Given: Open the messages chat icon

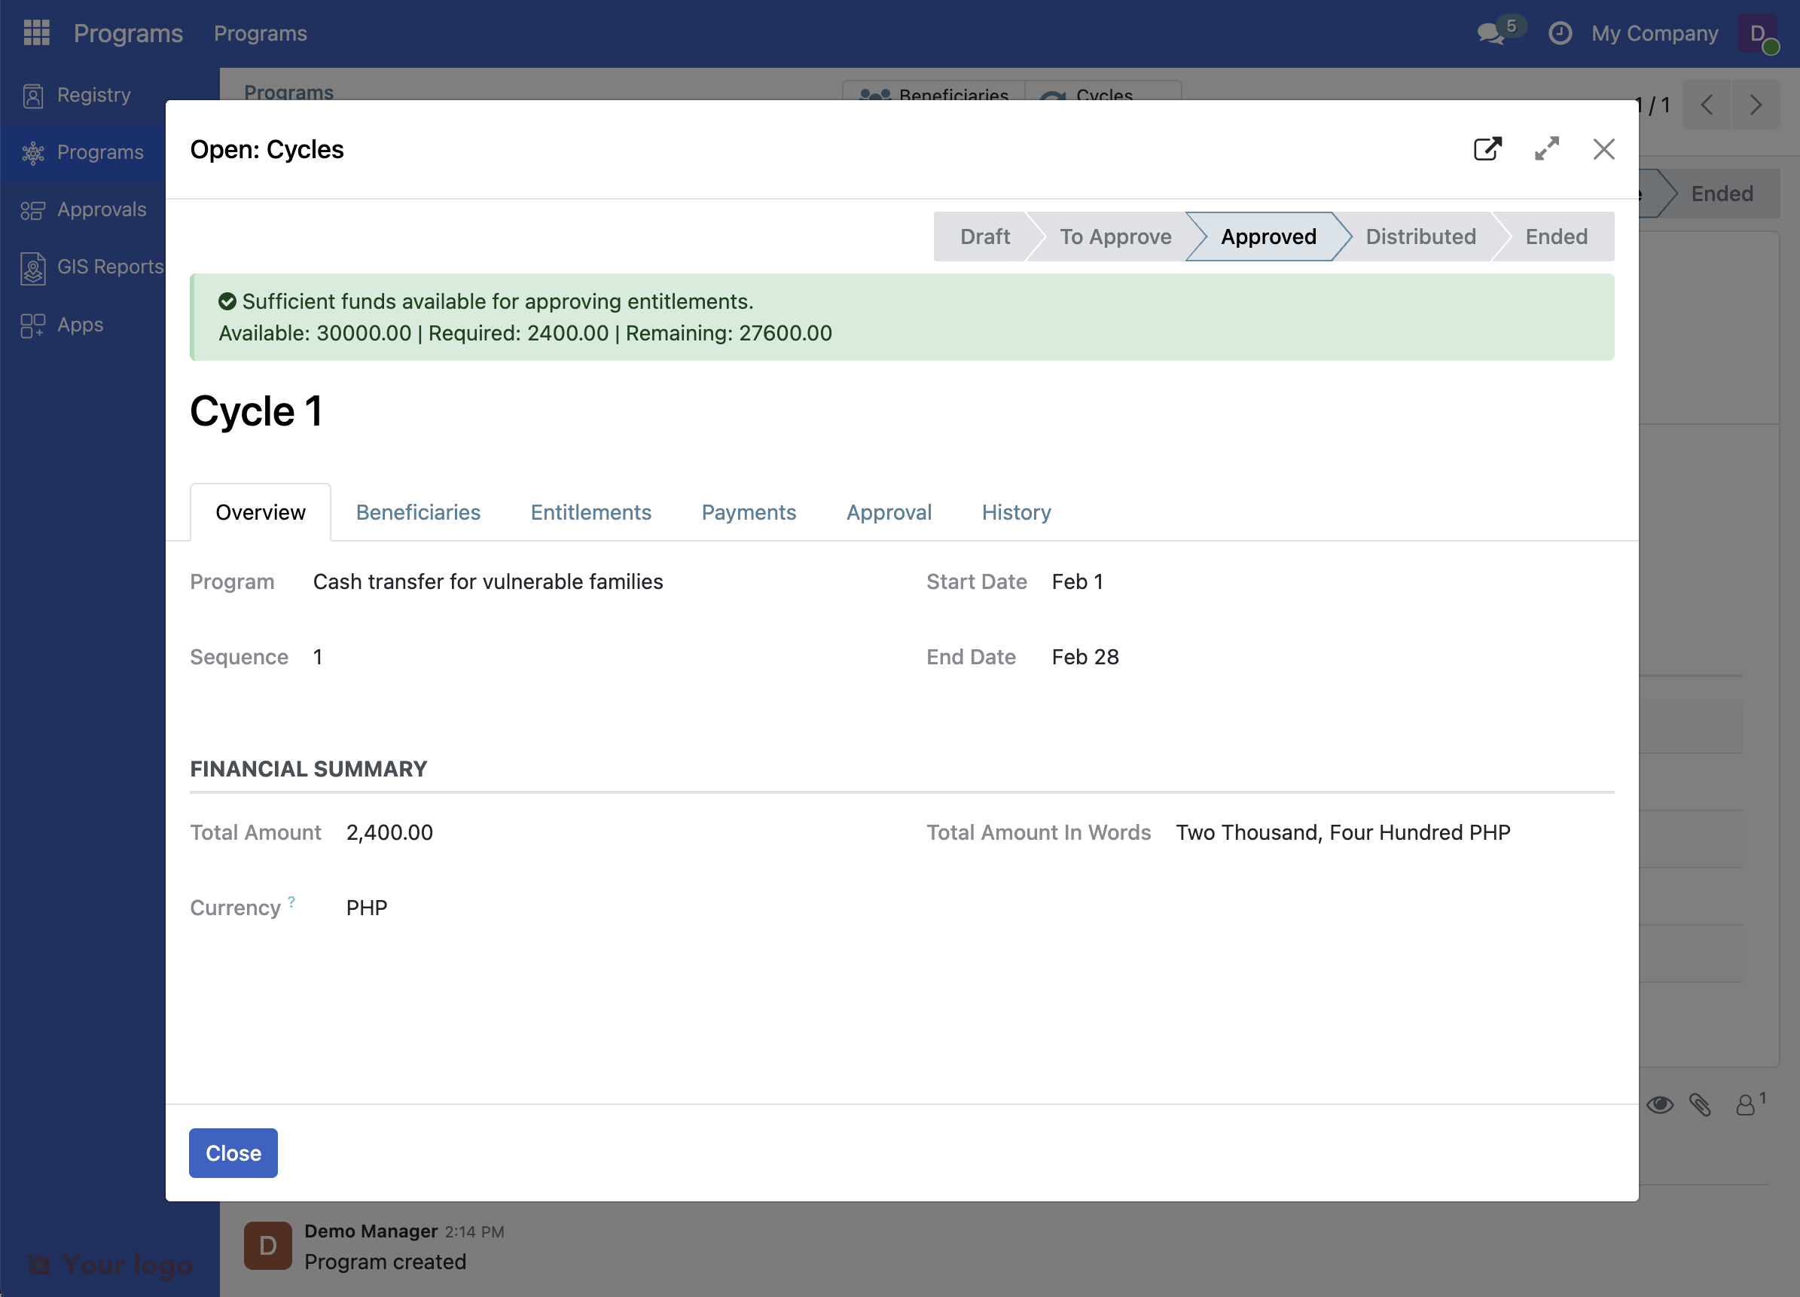Looking at the screenshot, I should [x=1490, y=33].
